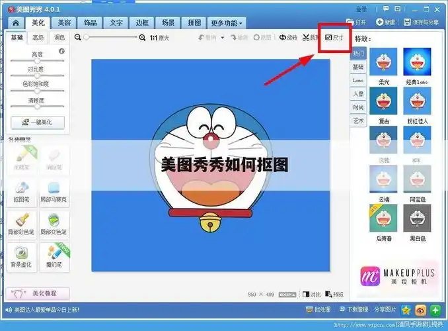Viewport: 448px width, 331px height.
Task: Click the 保存与分享 save icon
Action: [421, 22]
